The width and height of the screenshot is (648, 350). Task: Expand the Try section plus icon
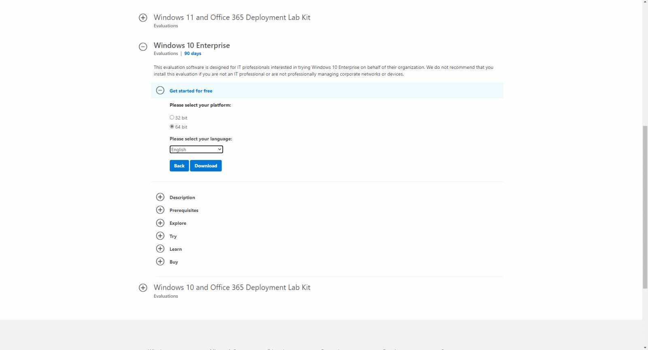(160, 236)
